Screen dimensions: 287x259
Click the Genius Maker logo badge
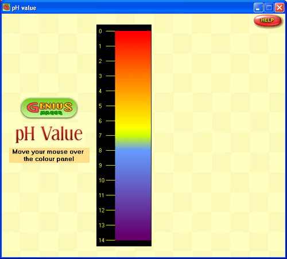click(49, 108)
